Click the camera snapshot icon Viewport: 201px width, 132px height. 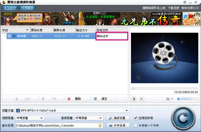(168, 99)
